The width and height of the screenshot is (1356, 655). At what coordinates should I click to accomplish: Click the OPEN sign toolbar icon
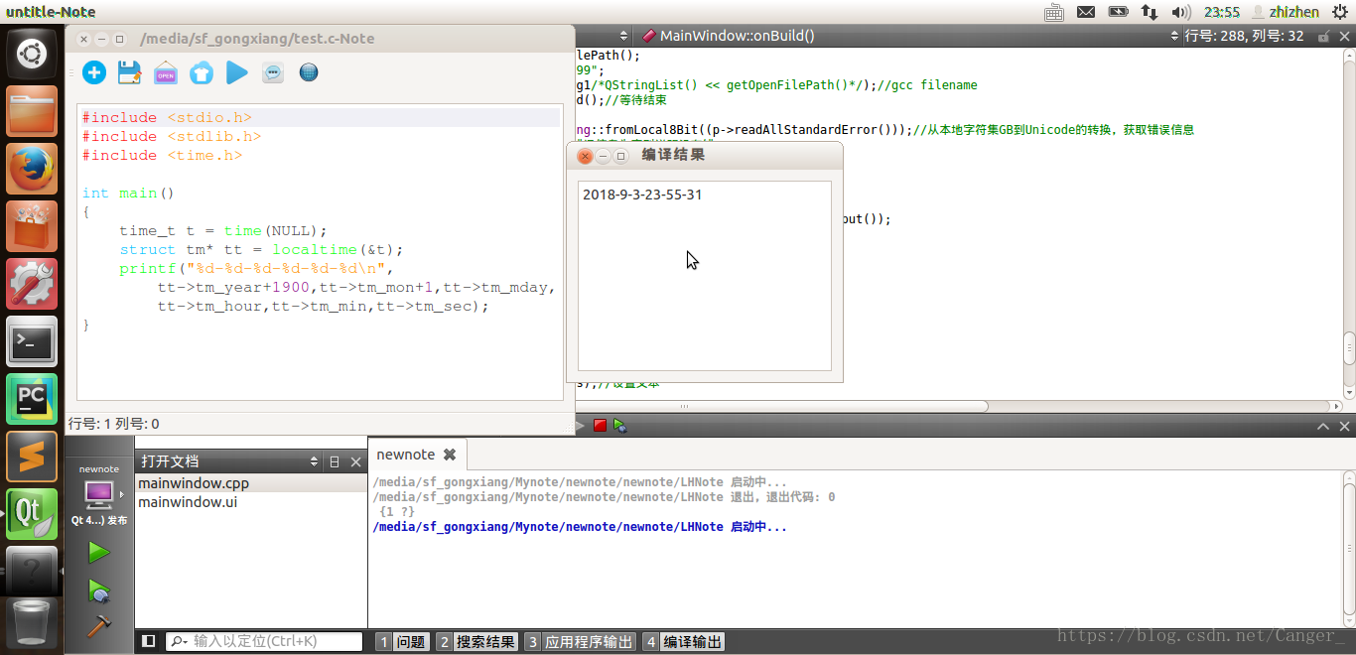[165, 72]
